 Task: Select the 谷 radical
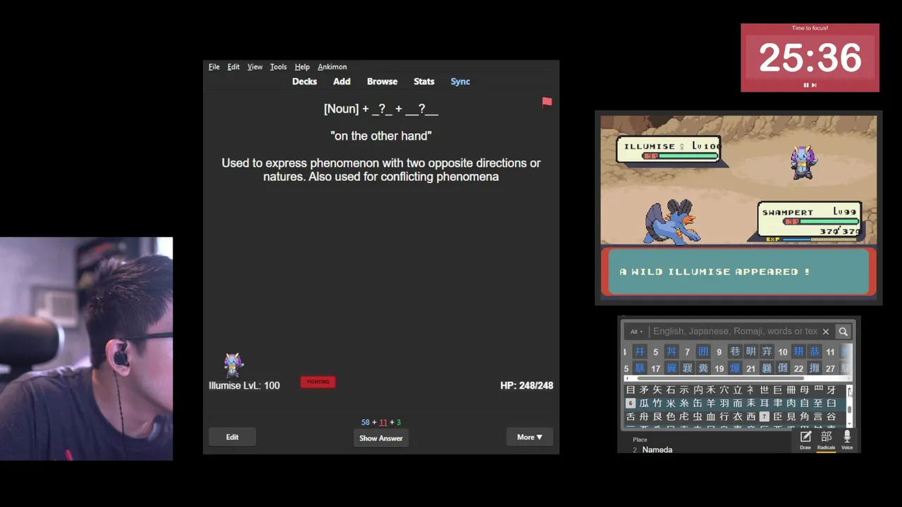point(831,417)
